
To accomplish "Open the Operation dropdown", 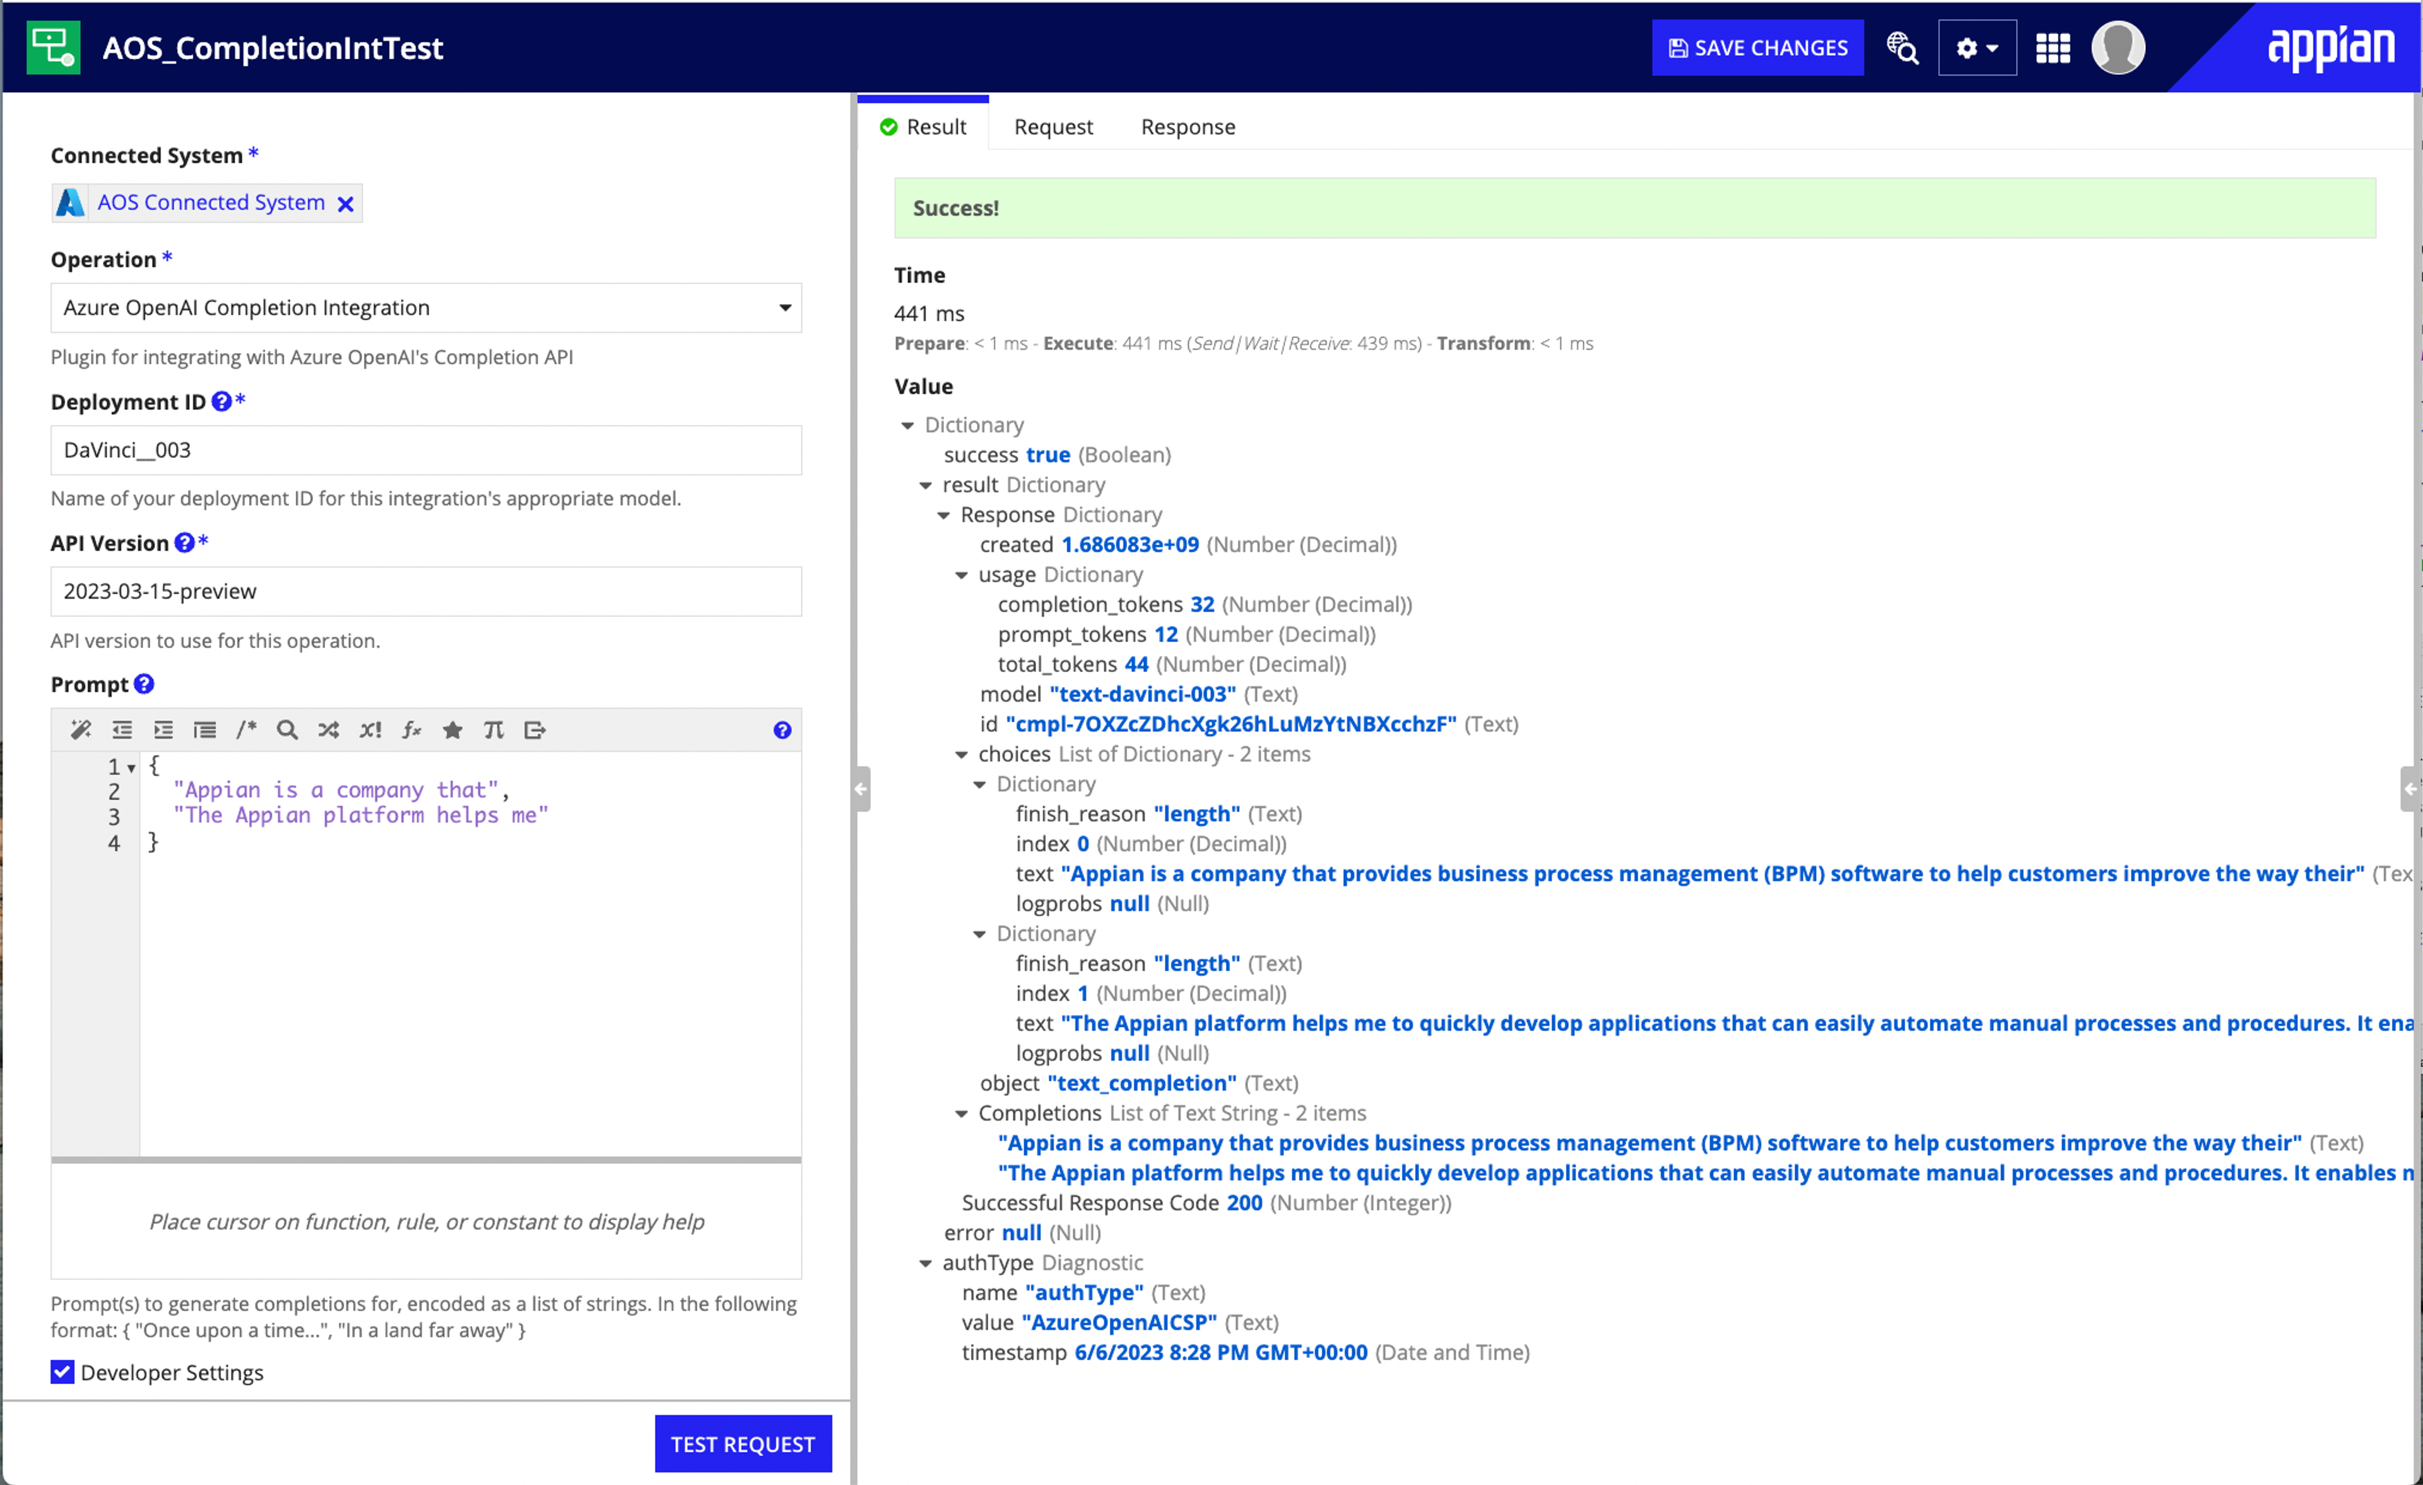I will (x=426, y=308).
